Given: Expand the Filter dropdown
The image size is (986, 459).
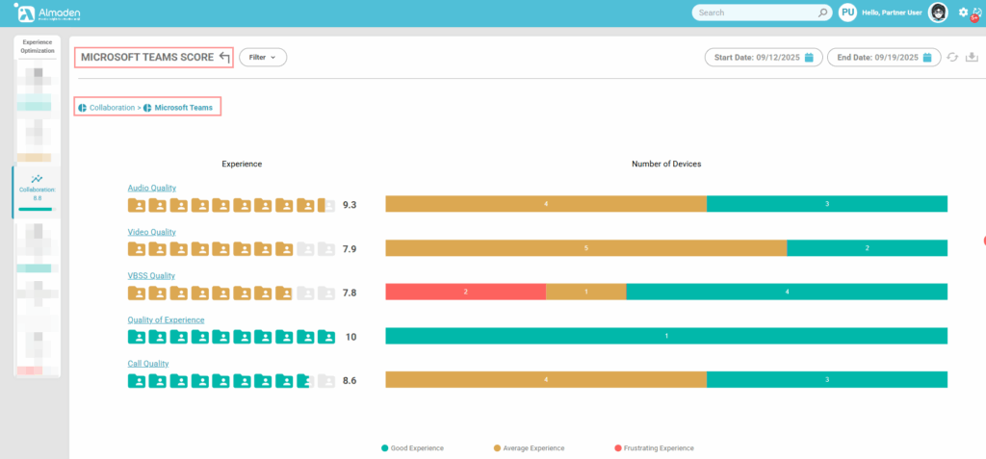Looking at the screenshot, I should [x=263, y=58].
